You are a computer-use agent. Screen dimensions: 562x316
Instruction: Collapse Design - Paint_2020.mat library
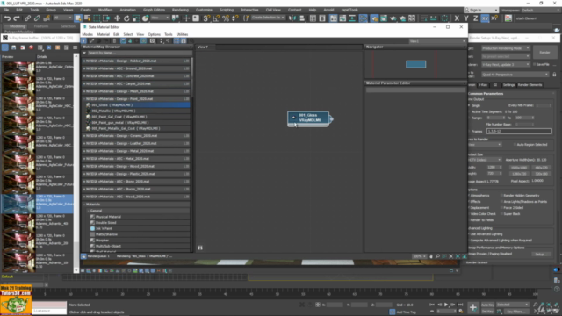click(x=84, y=99)
